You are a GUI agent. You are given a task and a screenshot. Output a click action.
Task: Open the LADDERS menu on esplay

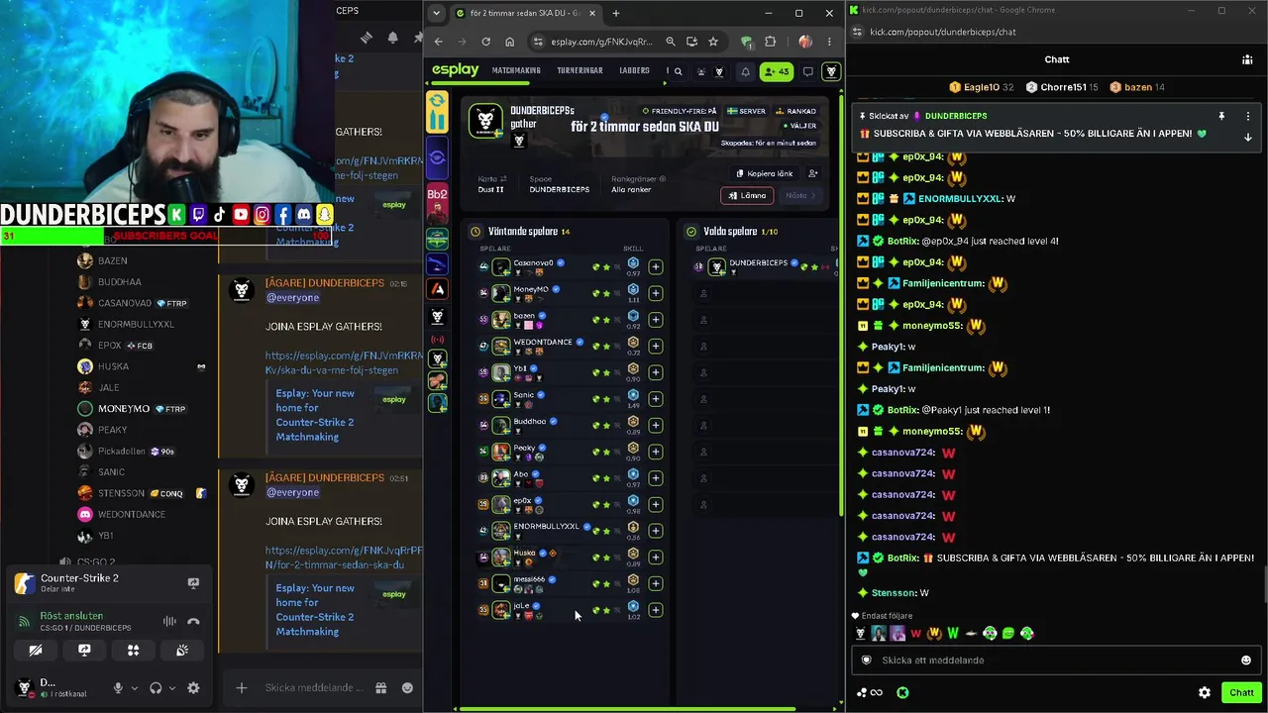[x=634, y=71]
